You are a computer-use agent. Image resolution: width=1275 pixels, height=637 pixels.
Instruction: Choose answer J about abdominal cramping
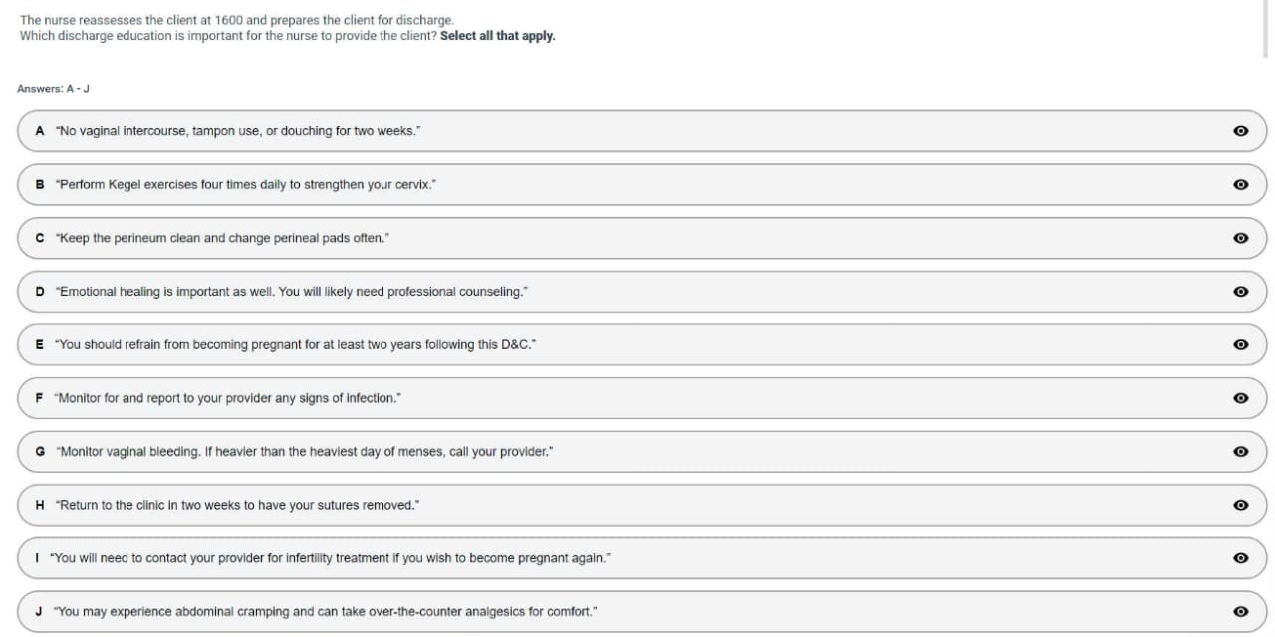326,612
